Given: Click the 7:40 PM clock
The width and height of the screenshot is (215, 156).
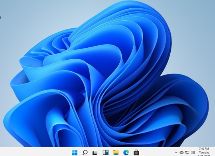Looking at the screenshot, I should point(204,148).
